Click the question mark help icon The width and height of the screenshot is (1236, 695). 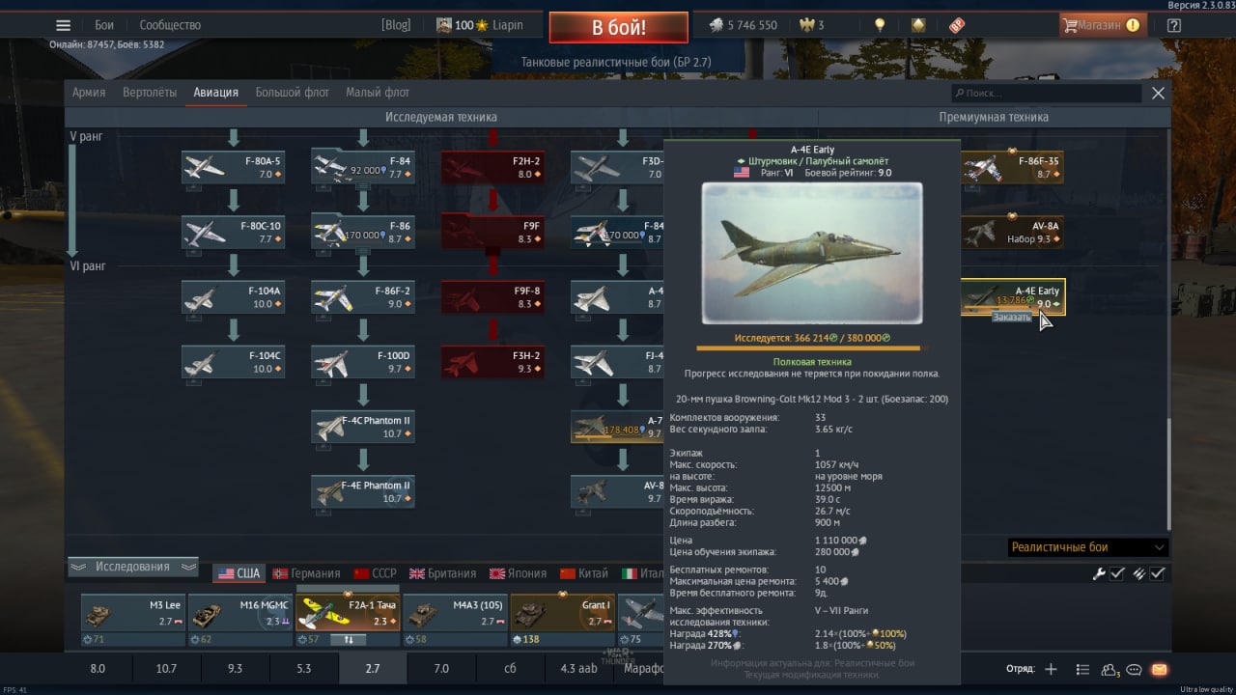coord(1174,25)
